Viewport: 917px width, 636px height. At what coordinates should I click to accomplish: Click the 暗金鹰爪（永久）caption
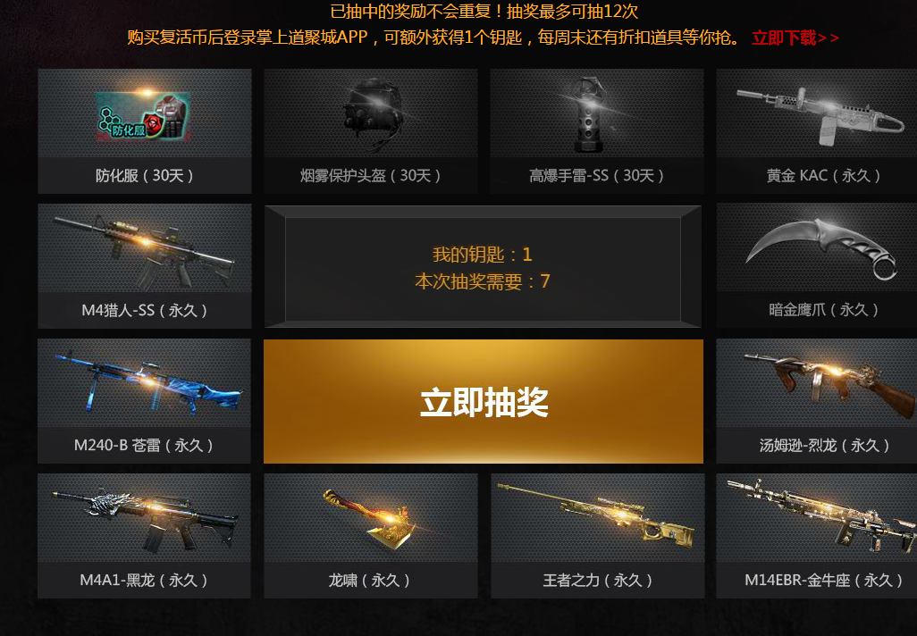click(823, 310)
